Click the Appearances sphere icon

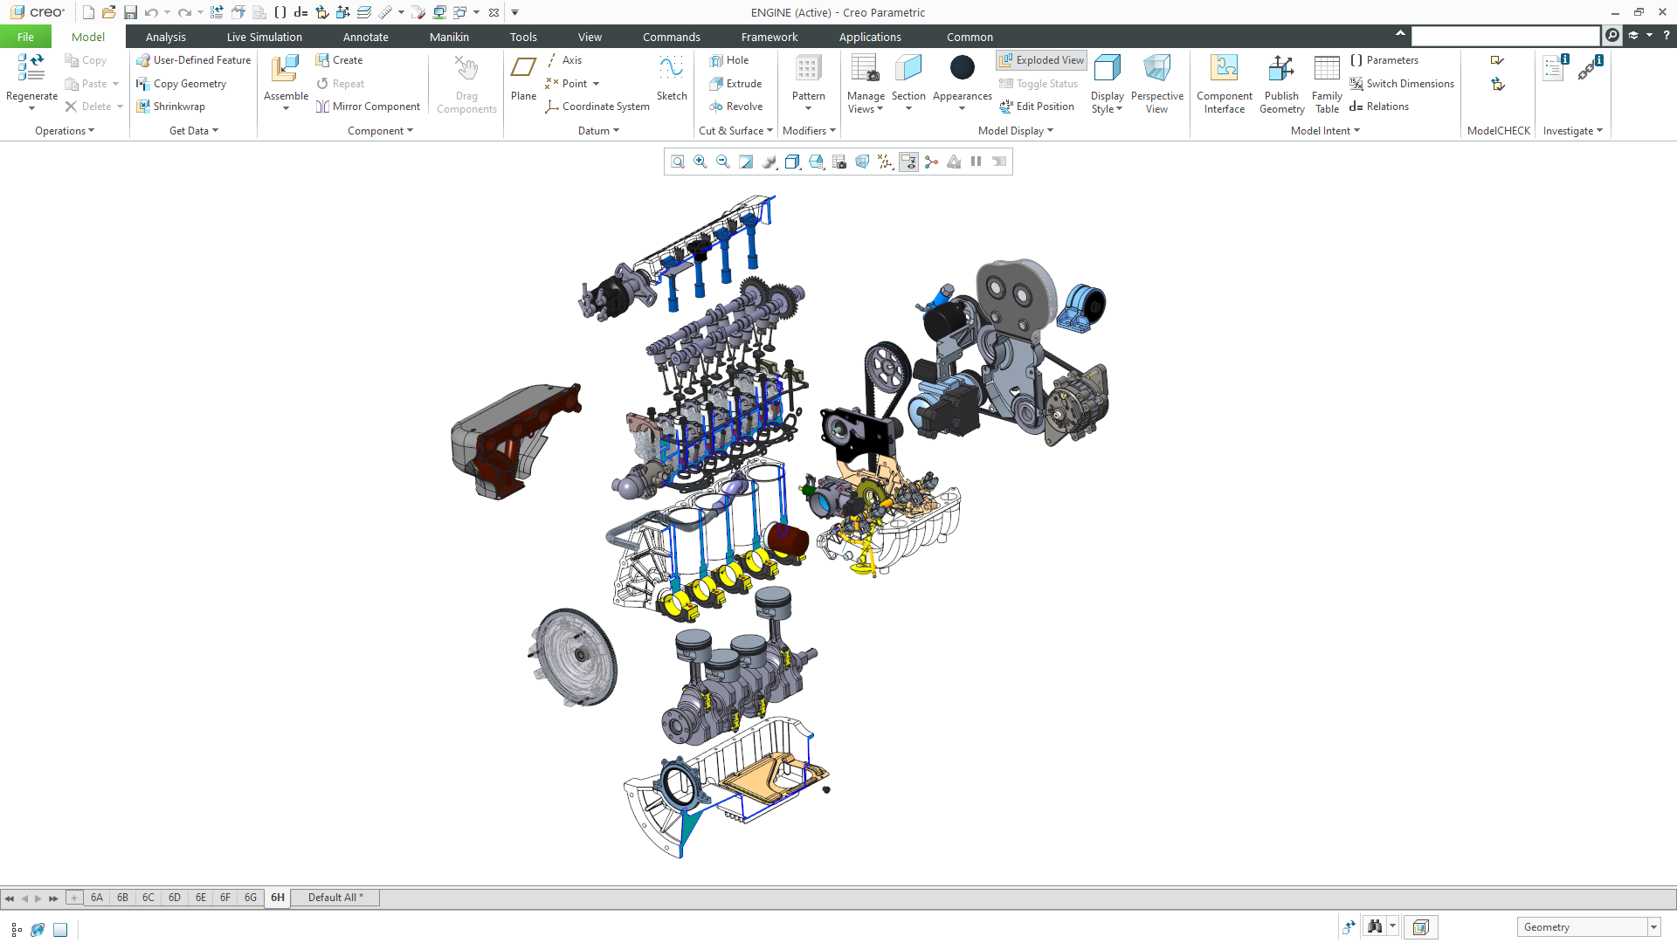962,68
